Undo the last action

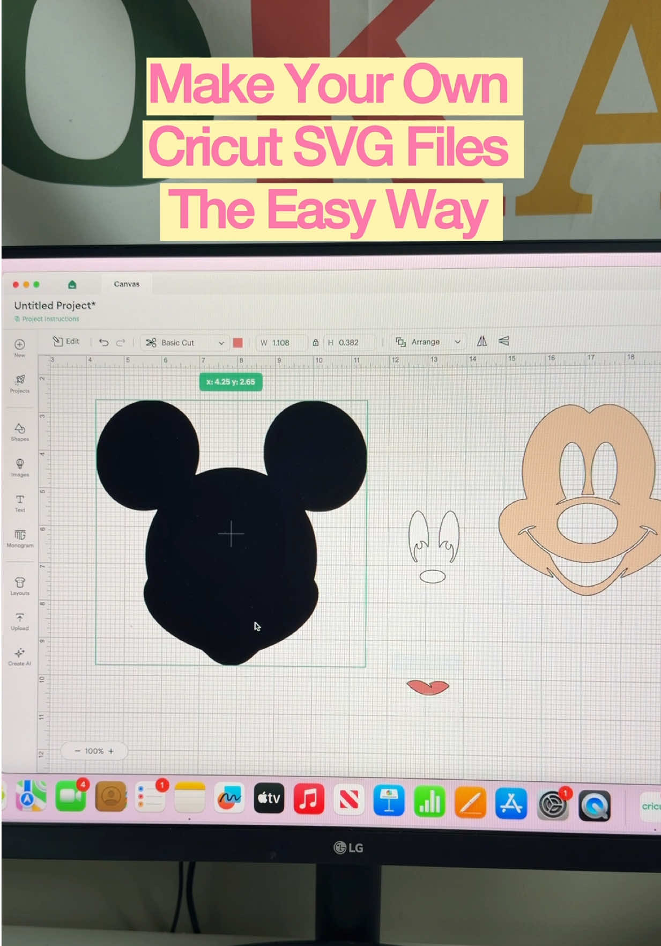coord(103,342)
